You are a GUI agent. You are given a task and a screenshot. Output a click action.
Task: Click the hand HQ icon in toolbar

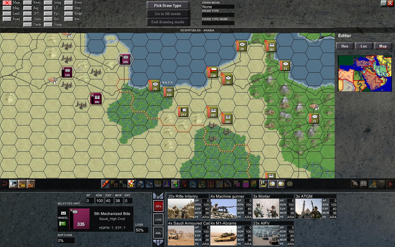click(22, 184)
